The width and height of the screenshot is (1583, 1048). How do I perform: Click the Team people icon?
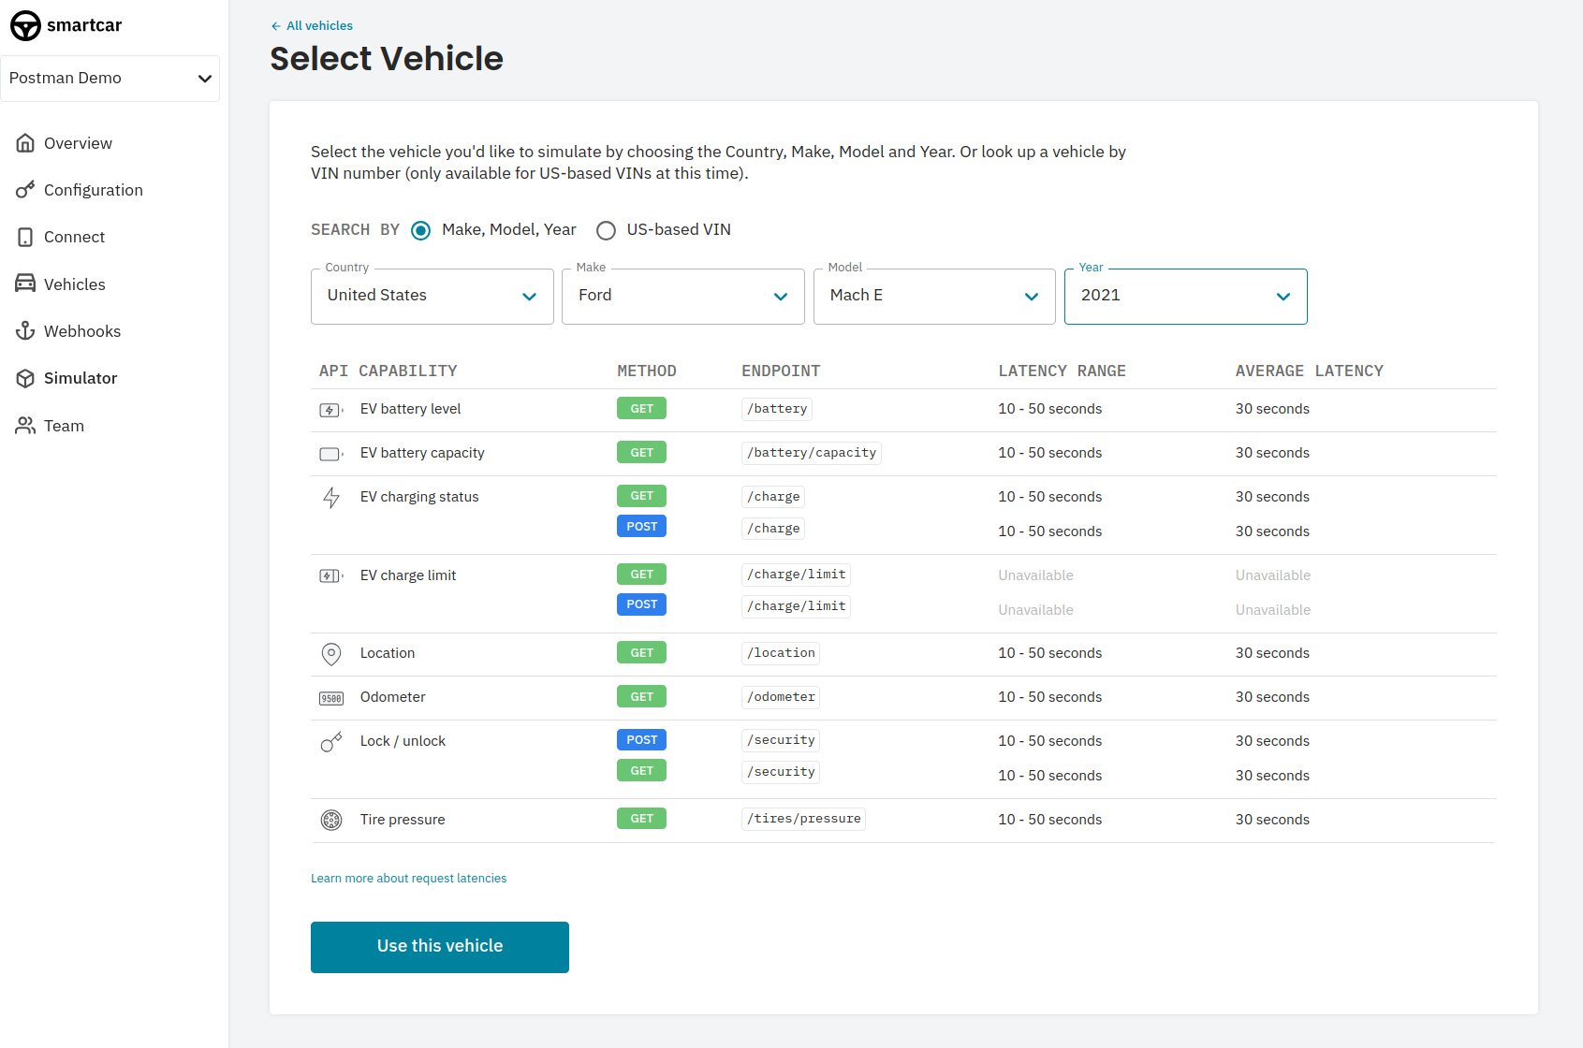(x=25, y=426)
